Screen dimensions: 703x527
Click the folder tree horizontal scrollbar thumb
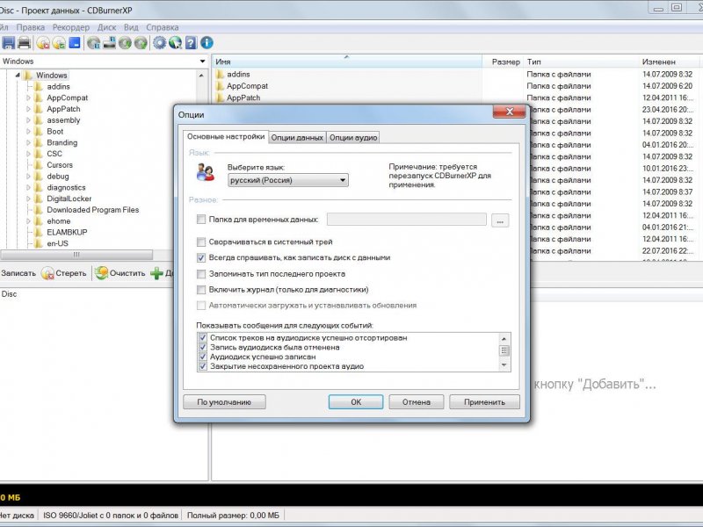coord(76,255)
